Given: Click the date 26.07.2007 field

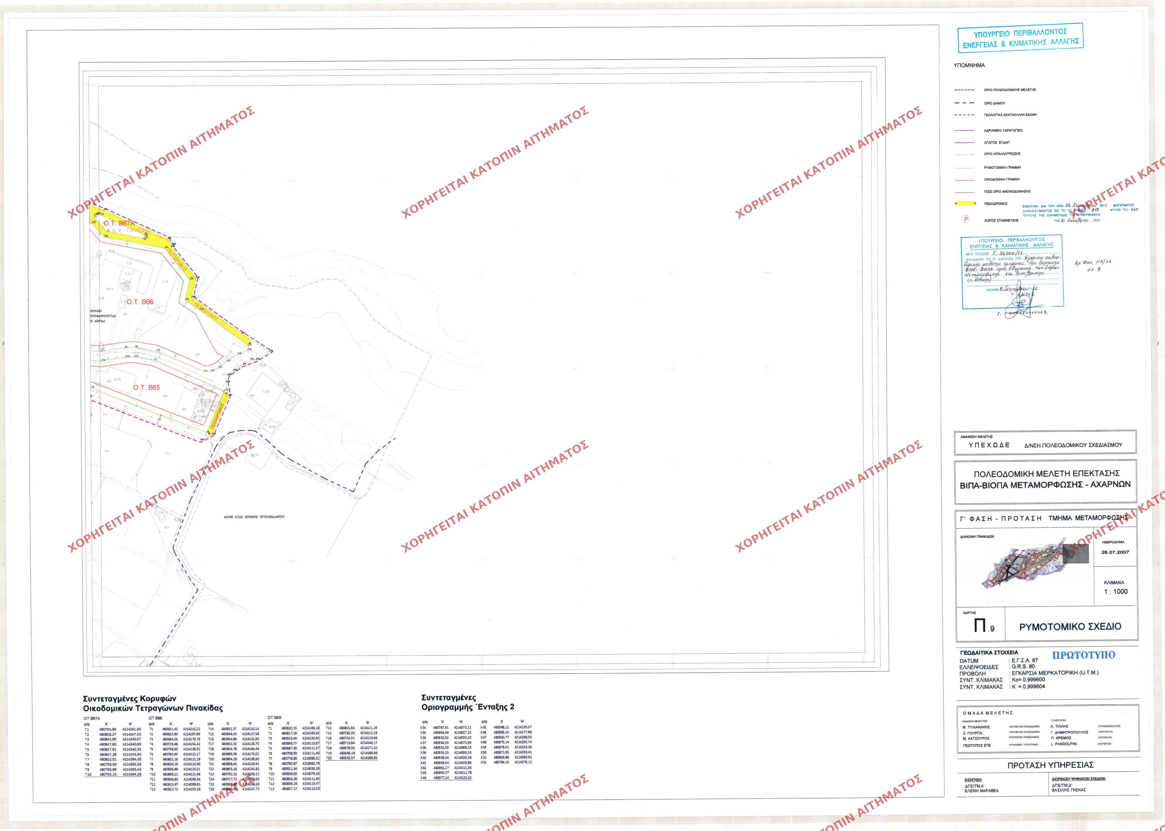Looking at the screenshot, I should point(1115,552).
